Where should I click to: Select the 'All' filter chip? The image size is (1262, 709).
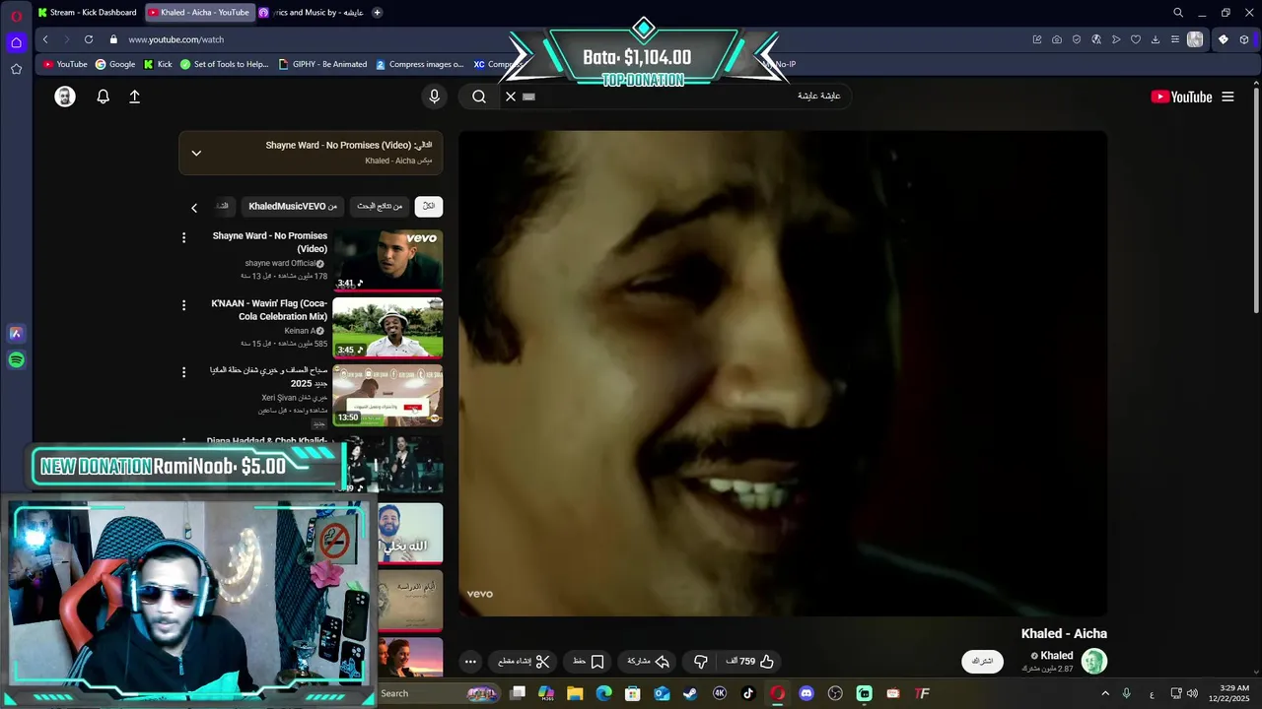tap(428, 206)
